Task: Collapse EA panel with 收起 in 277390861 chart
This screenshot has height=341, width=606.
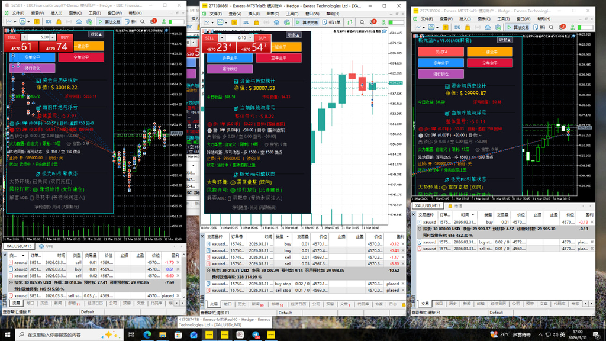Action: pyautogui.click(x=294, y=35)
